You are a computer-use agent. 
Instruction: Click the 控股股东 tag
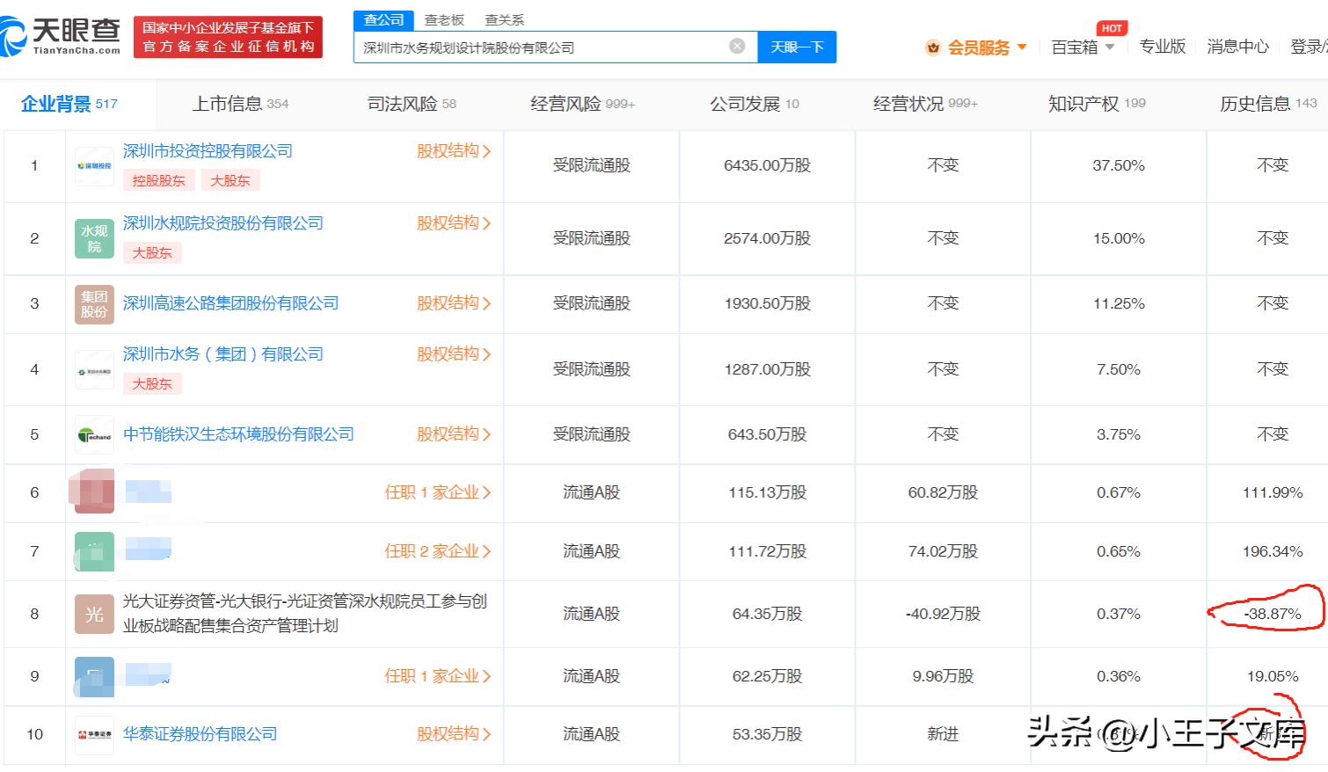(x=158, y=180)
